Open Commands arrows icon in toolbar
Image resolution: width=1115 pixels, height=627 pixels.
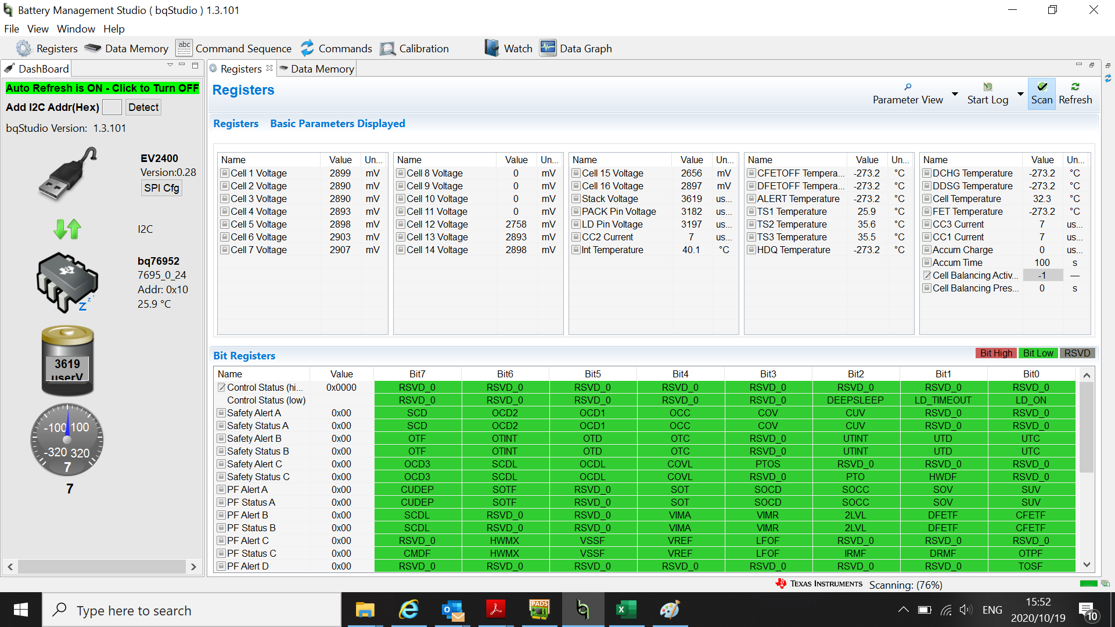(307, 48)
